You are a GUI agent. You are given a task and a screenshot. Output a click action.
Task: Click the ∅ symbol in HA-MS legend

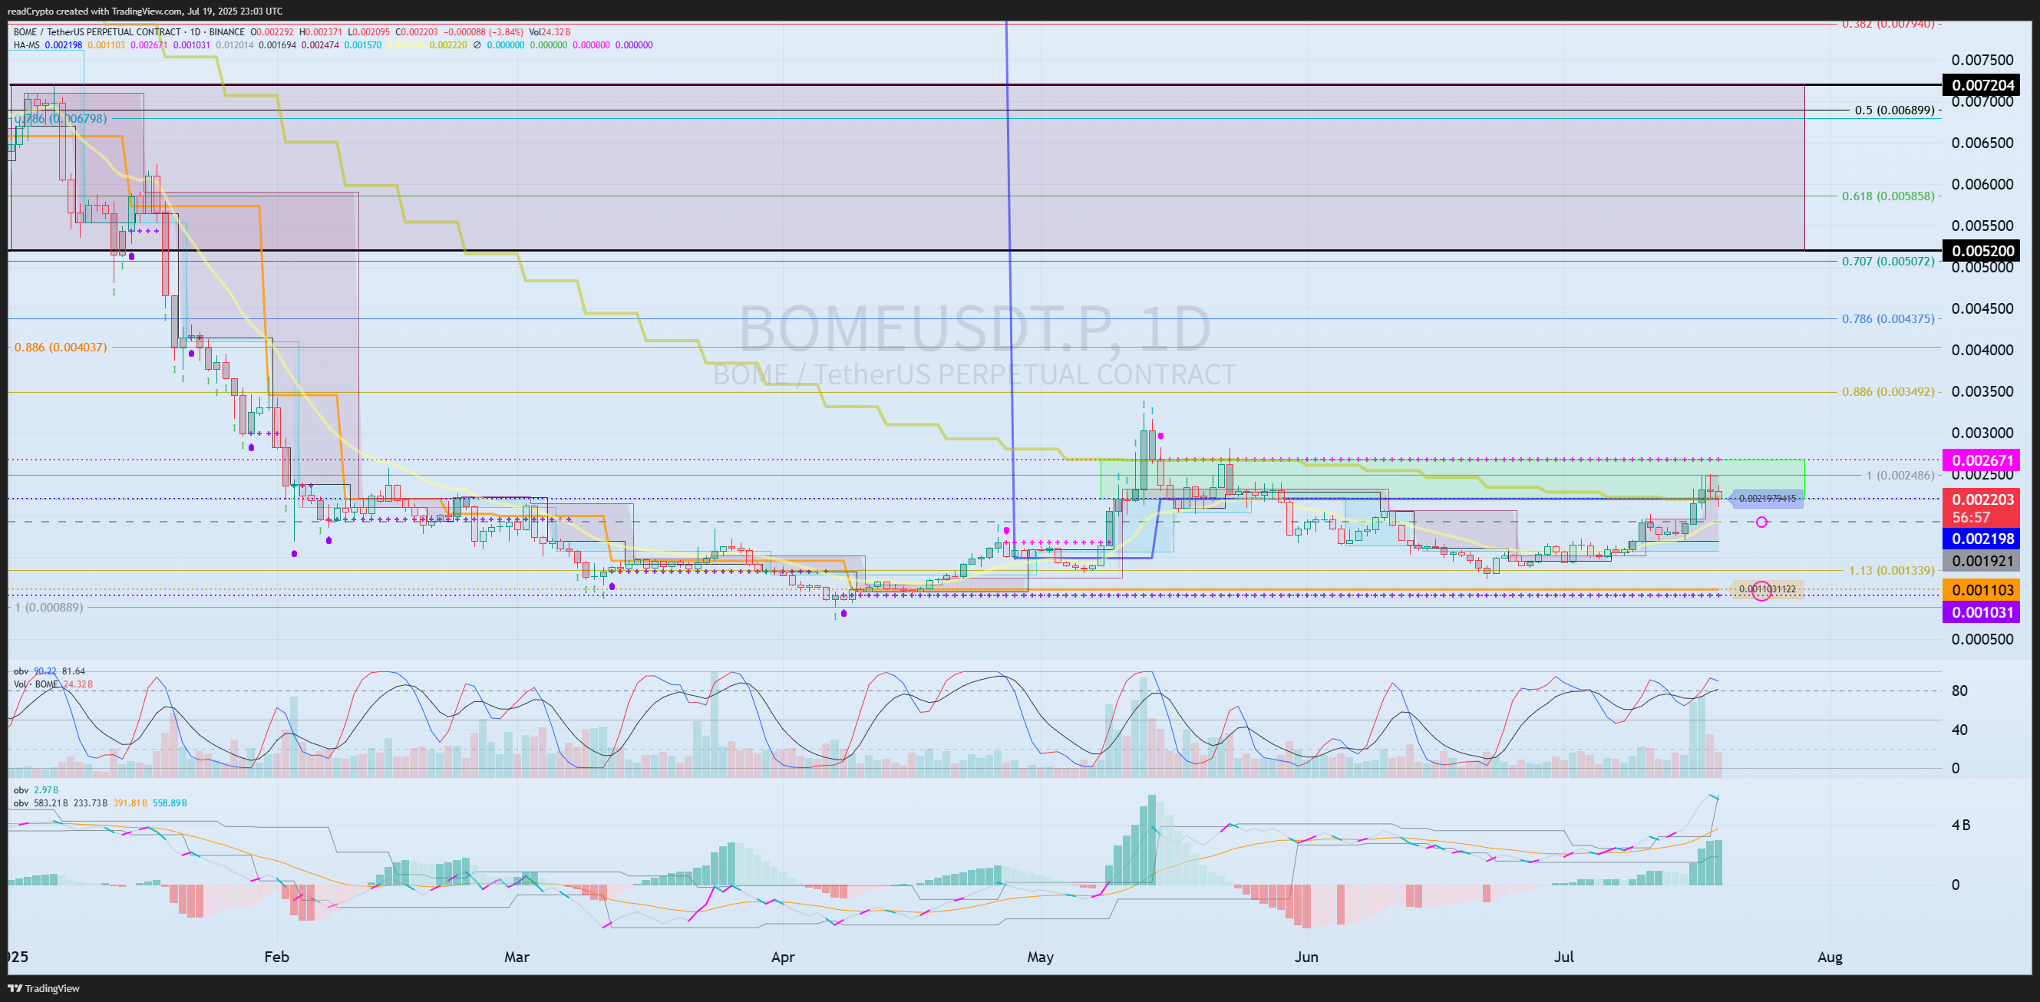pos(477,45)
